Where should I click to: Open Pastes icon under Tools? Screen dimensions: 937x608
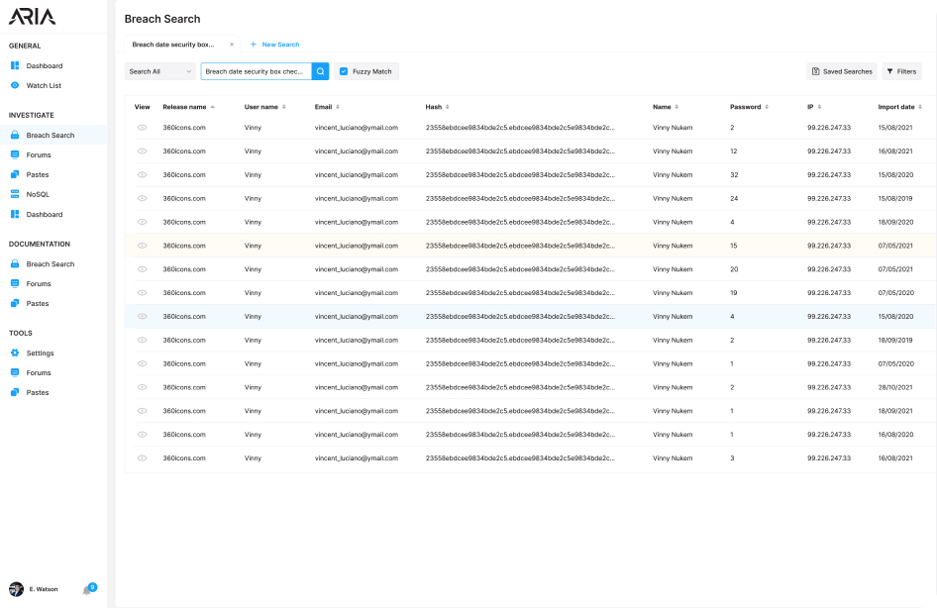(x=15, y=392)
